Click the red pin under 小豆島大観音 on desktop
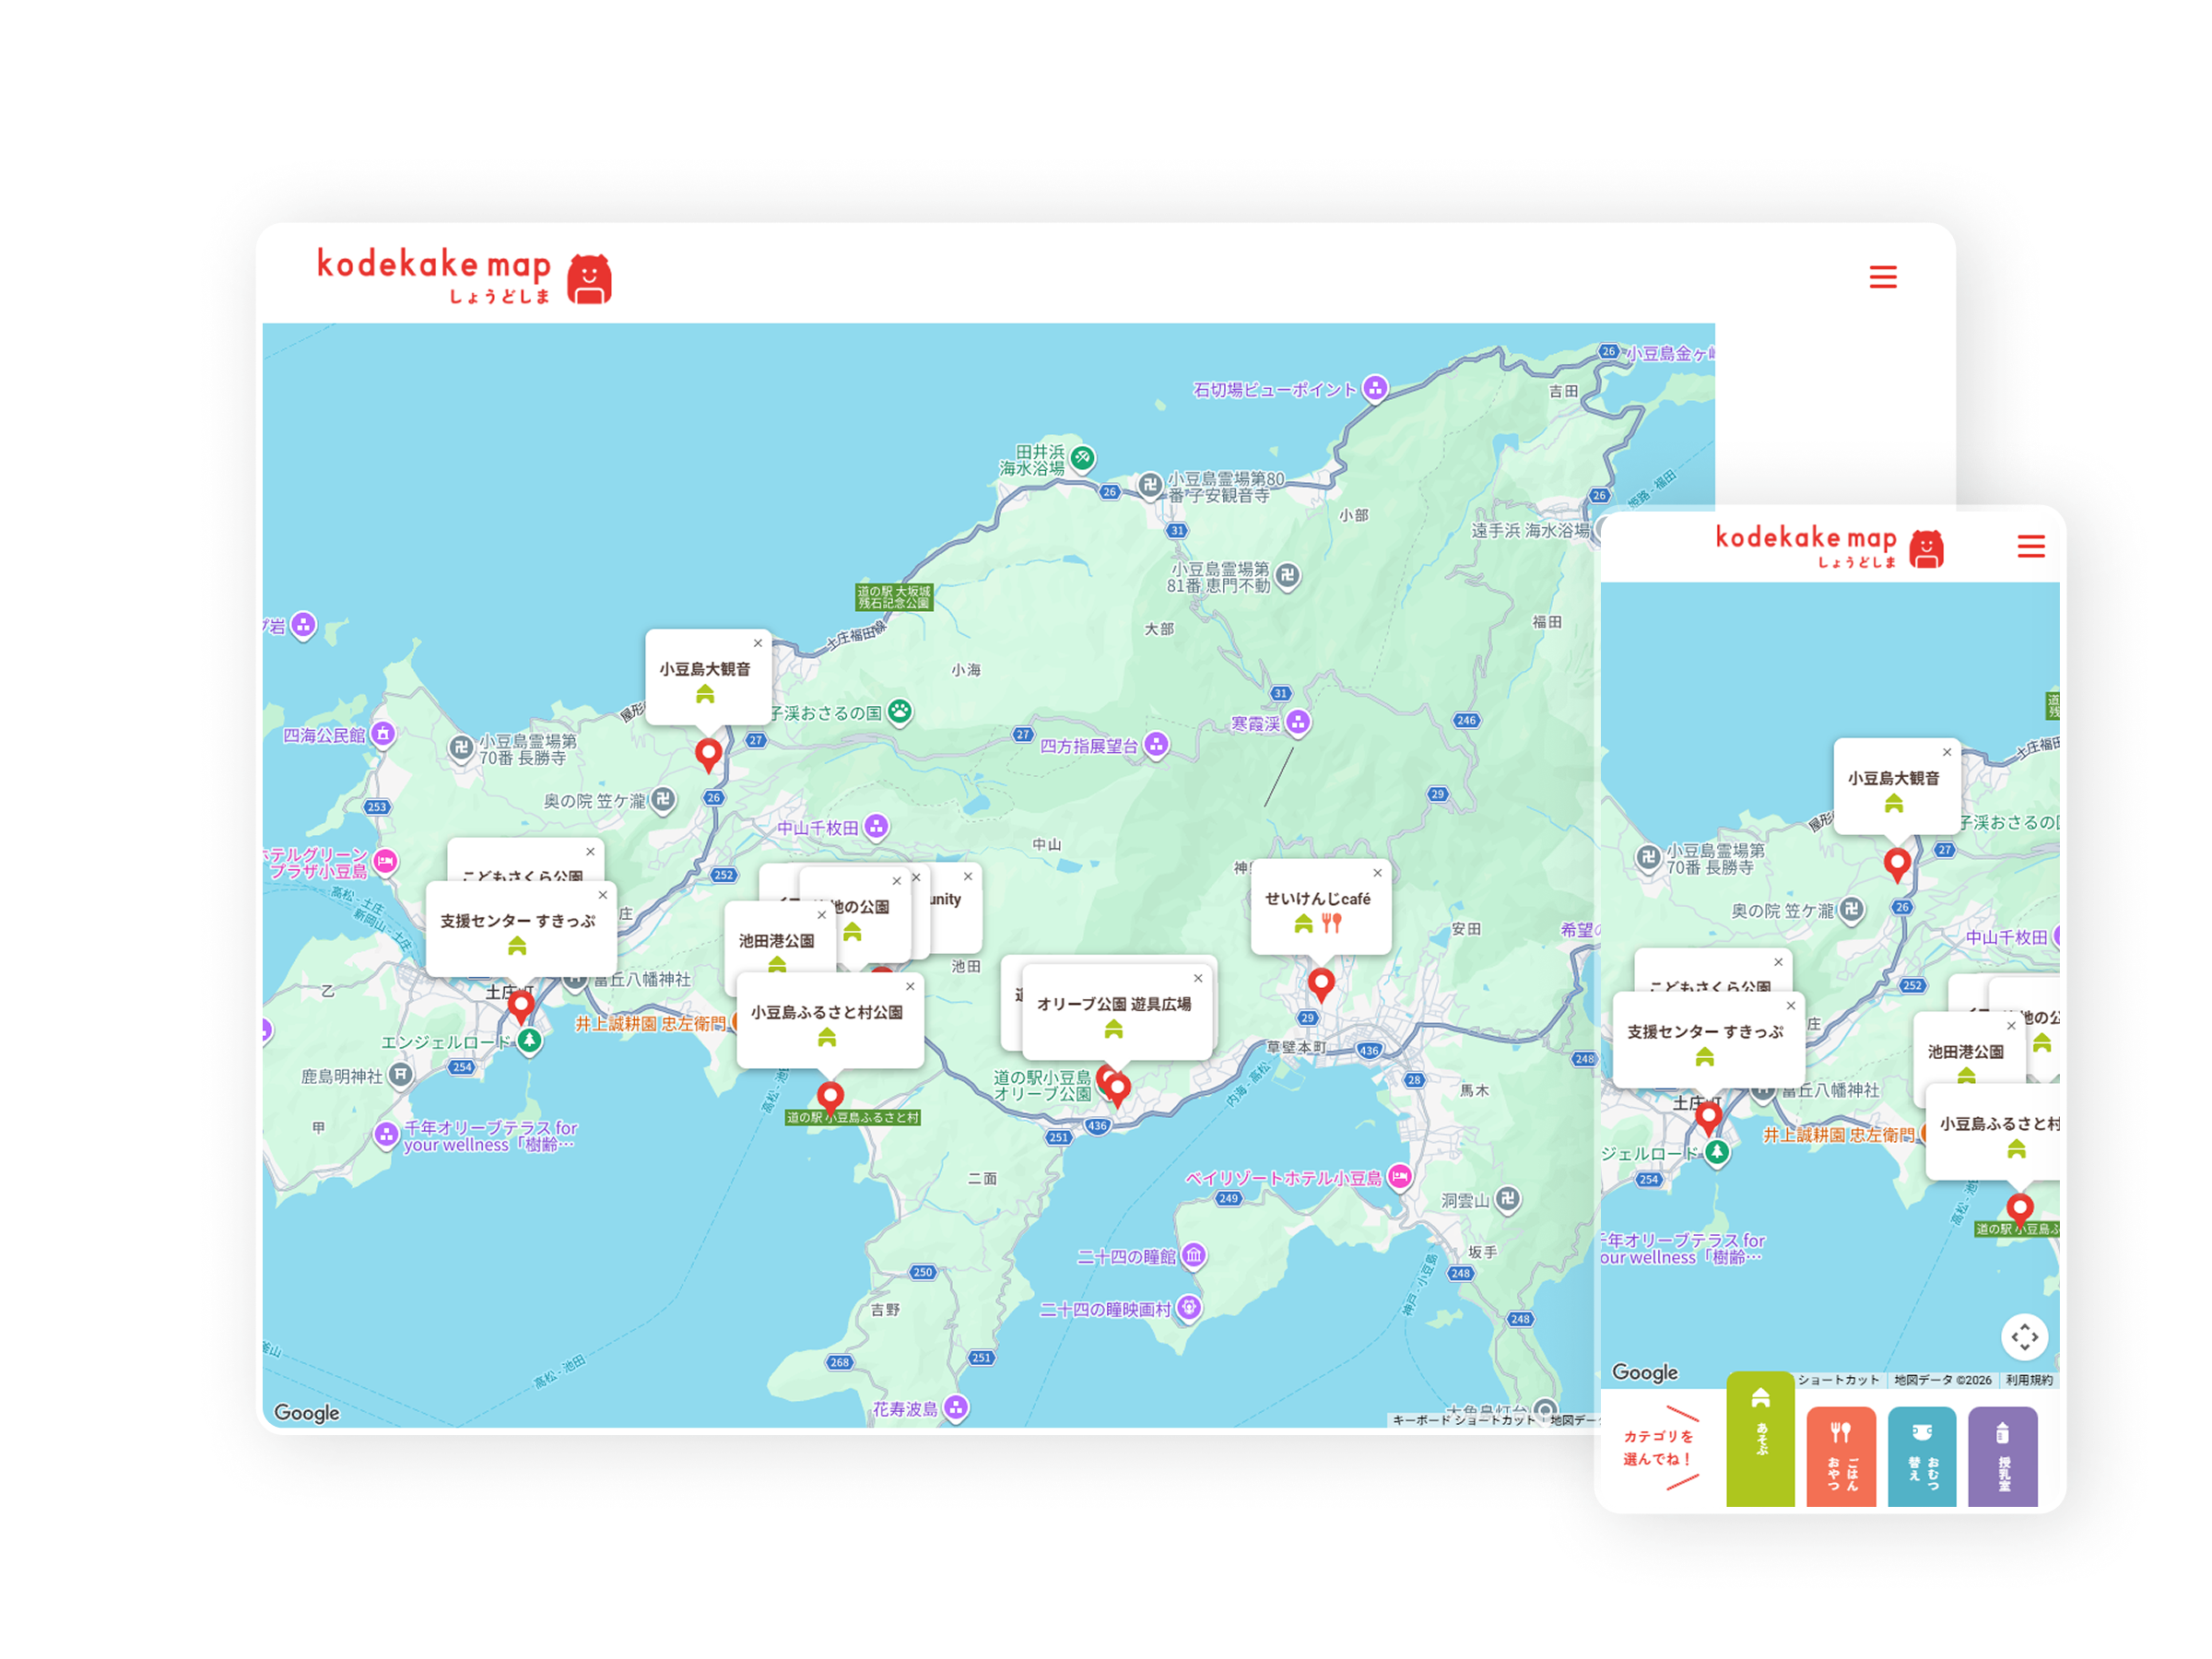The height and width of the screenshot is (1659, 2212). [709, 755]
